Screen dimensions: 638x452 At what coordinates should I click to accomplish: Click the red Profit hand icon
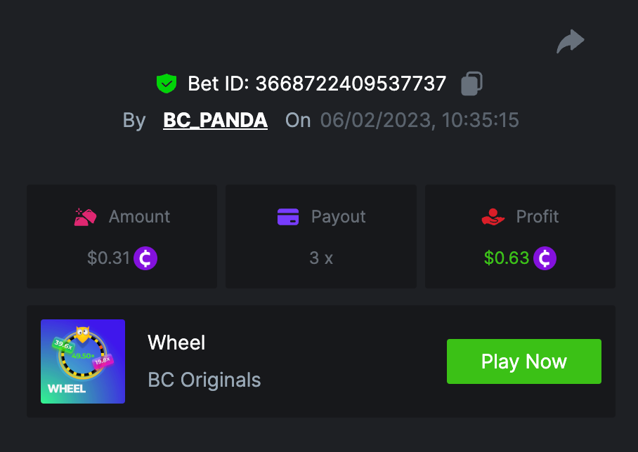[x=493, y=217]
